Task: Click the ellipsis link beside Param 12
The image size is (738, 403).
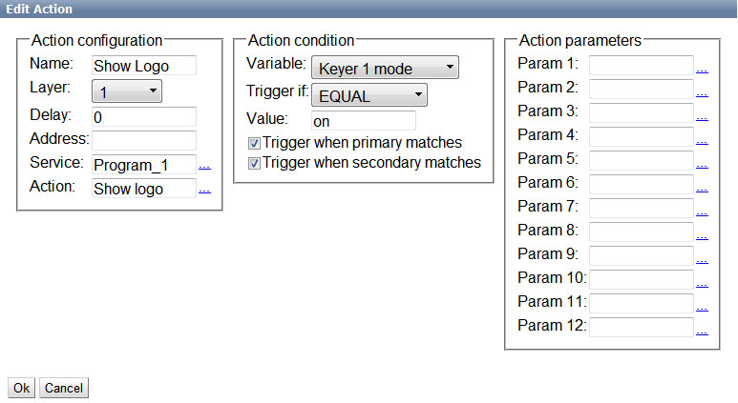Action: coord(702,332)
